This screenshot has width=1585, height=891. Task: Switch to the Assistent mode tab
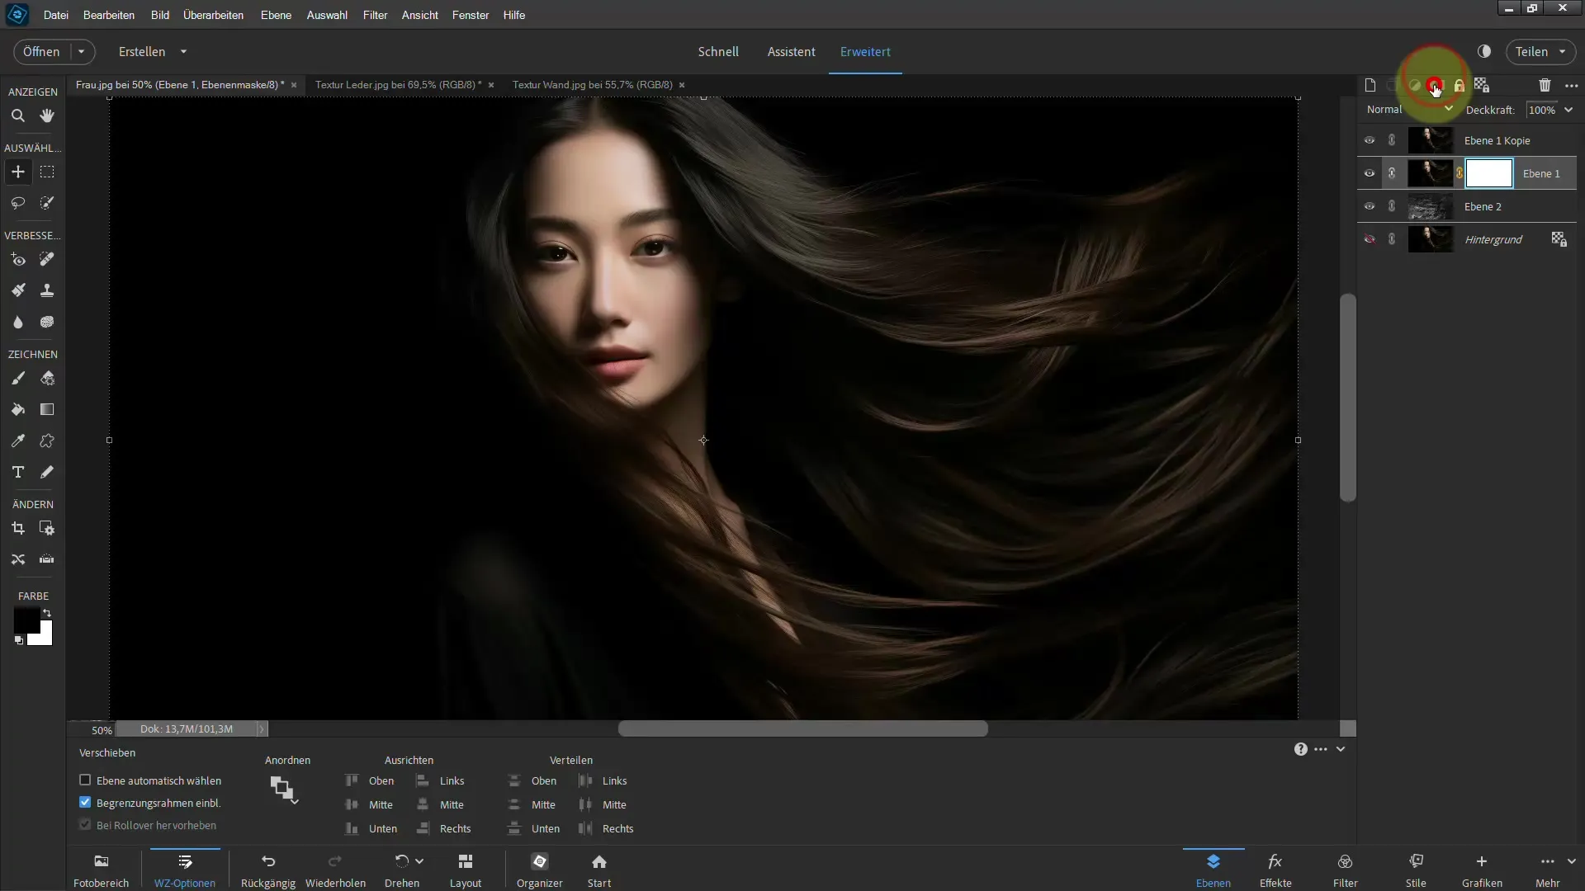(x=791, y=51)
